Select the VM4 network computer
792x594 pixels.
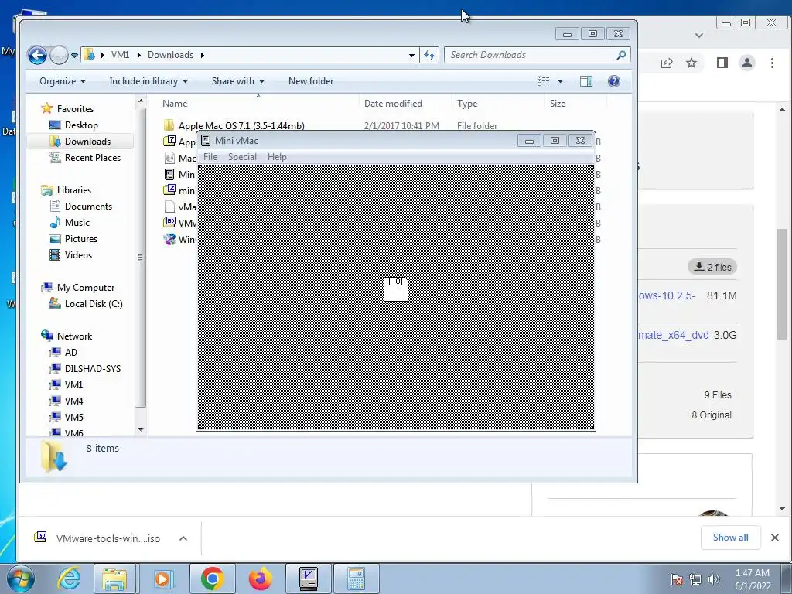(x=73, y=401)
